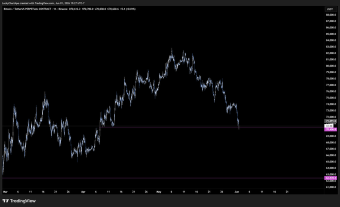The height and width of the screenshot is (207, 340).
Task: Click the 81,000.0 price scale label
Action: [x=331, y=59]
